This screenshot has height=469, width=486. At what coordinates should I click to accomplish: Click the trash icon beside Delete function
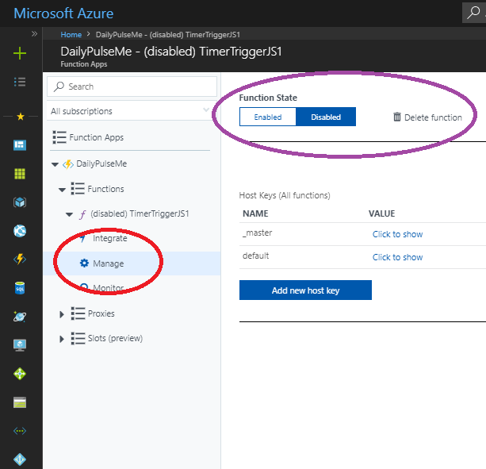tap(396, 117)
